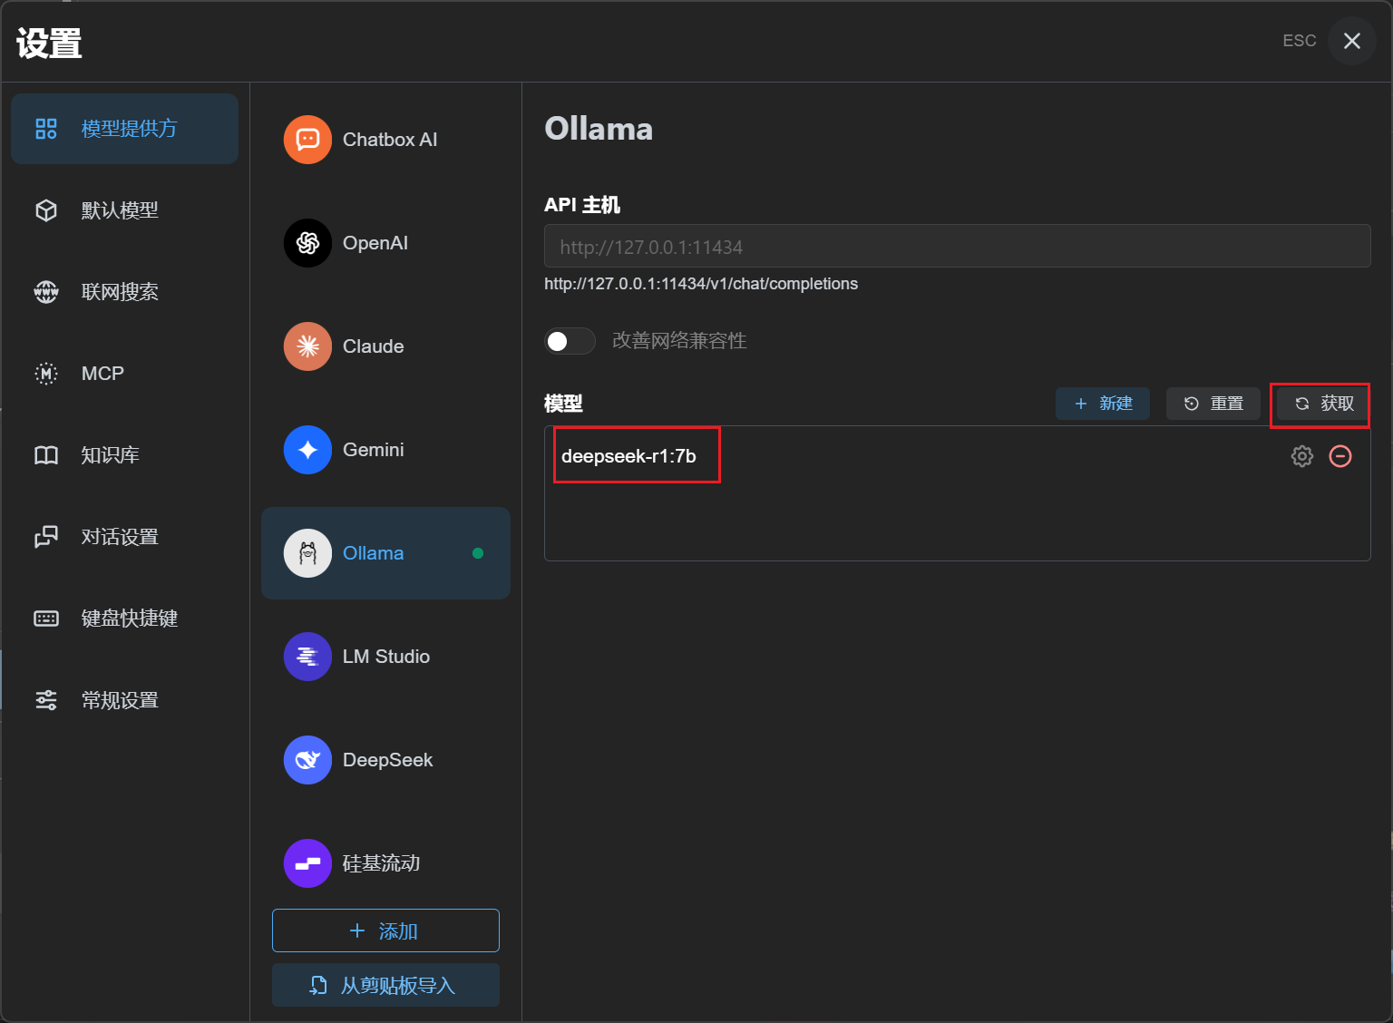The image size is (1393, 1023).
Task: Click the book icon beside 知识库
Action: pyautogui.click(x=46, y=455)
